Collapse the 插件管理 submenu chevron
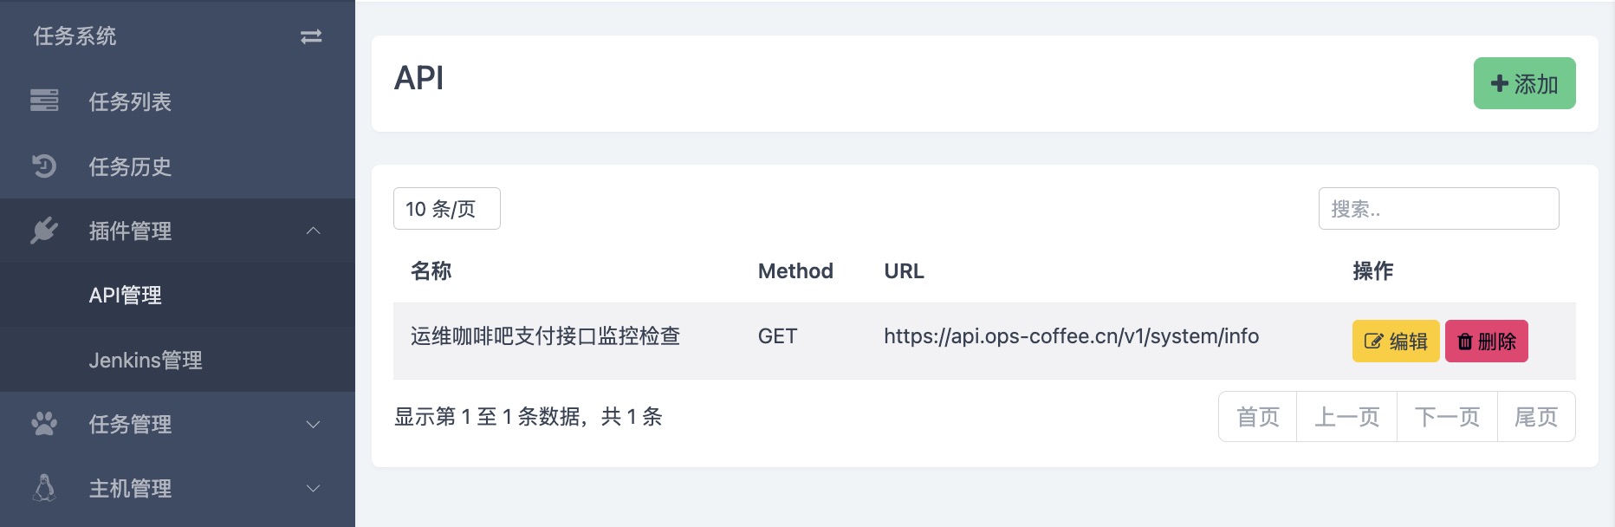The width and height of the screenshot is (1615, 527). coord(314,231)
